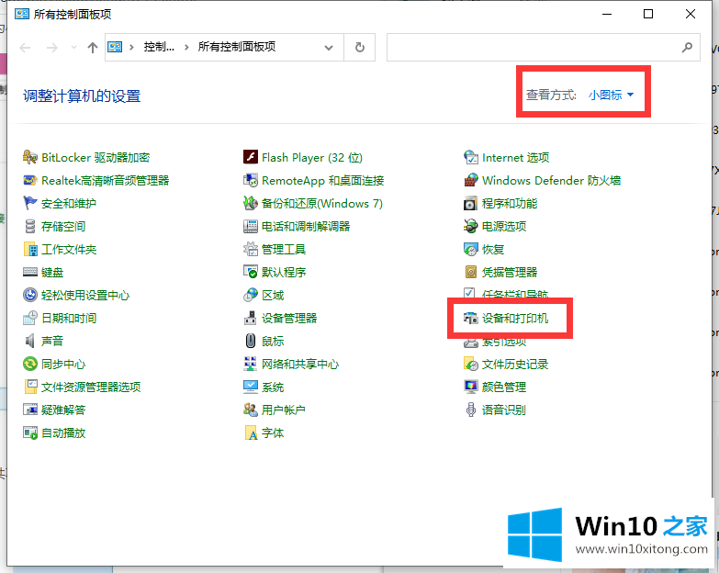Viewport: 719px width, 573px height.
Task: Open the 小图标 view mode dropdown
Action: click(x=612, y=95)
